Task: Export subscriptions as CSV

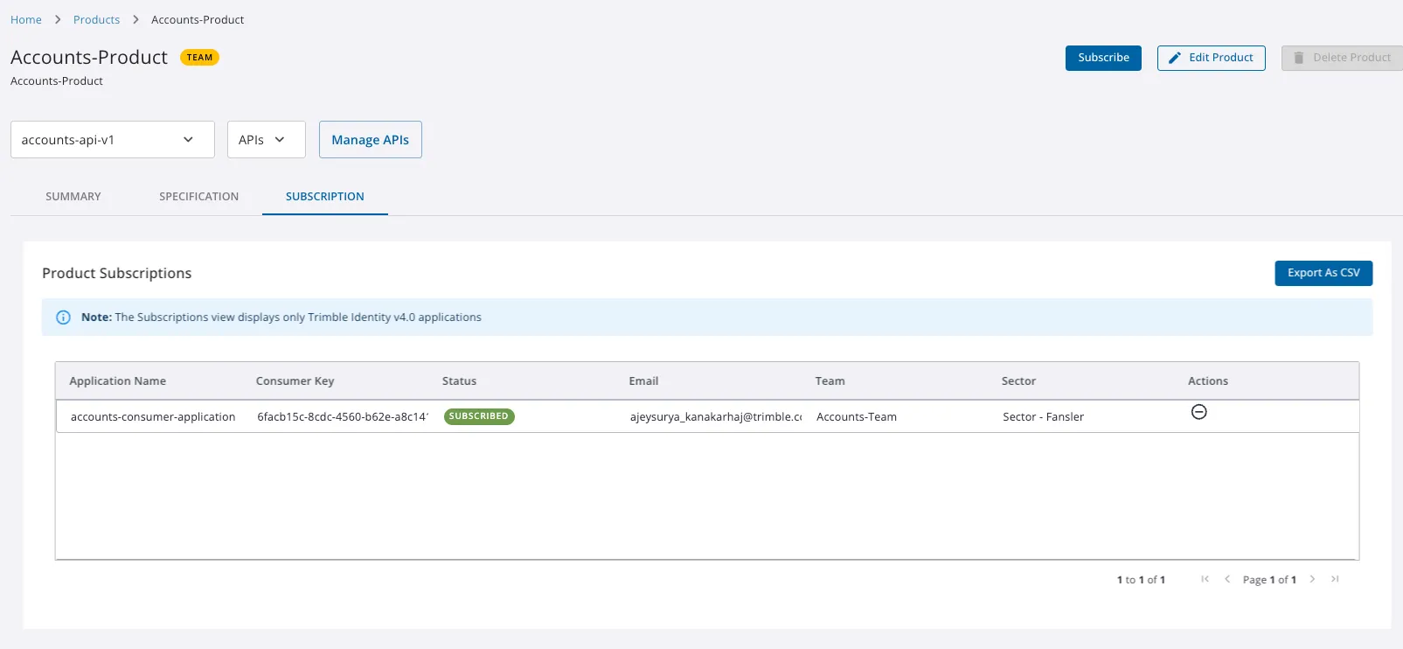Action: point(1323,273)
